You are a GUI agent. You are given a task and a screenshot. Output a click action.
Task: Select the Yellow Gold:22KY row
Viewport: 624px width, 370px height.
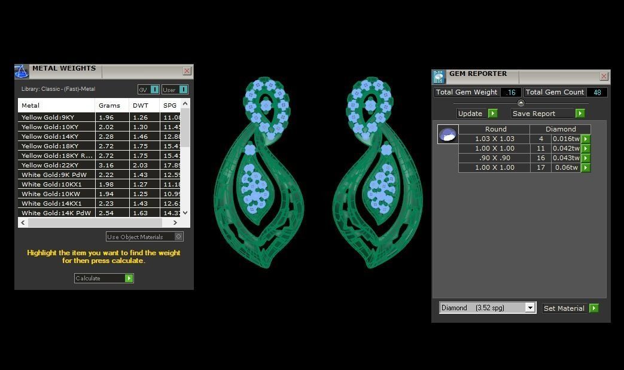point(99,165)
